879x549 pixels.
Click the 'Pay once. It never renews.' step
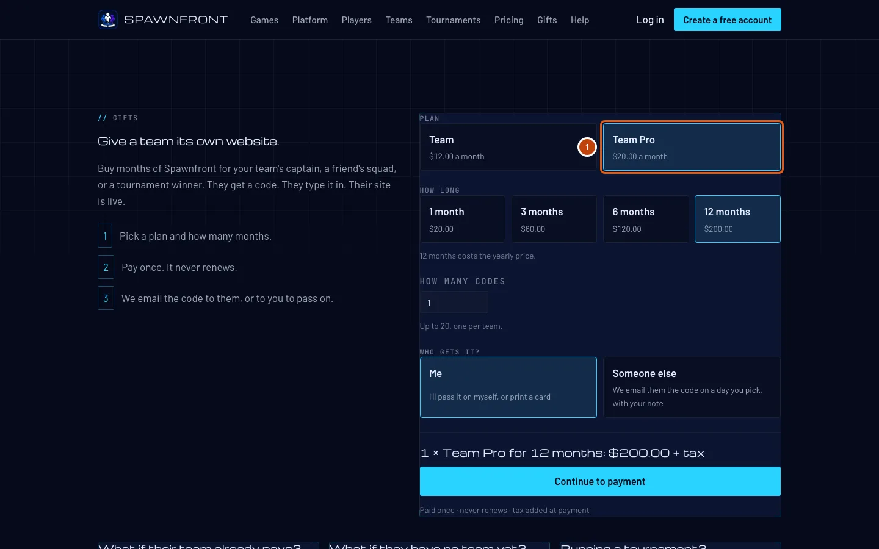coord(179,267)
